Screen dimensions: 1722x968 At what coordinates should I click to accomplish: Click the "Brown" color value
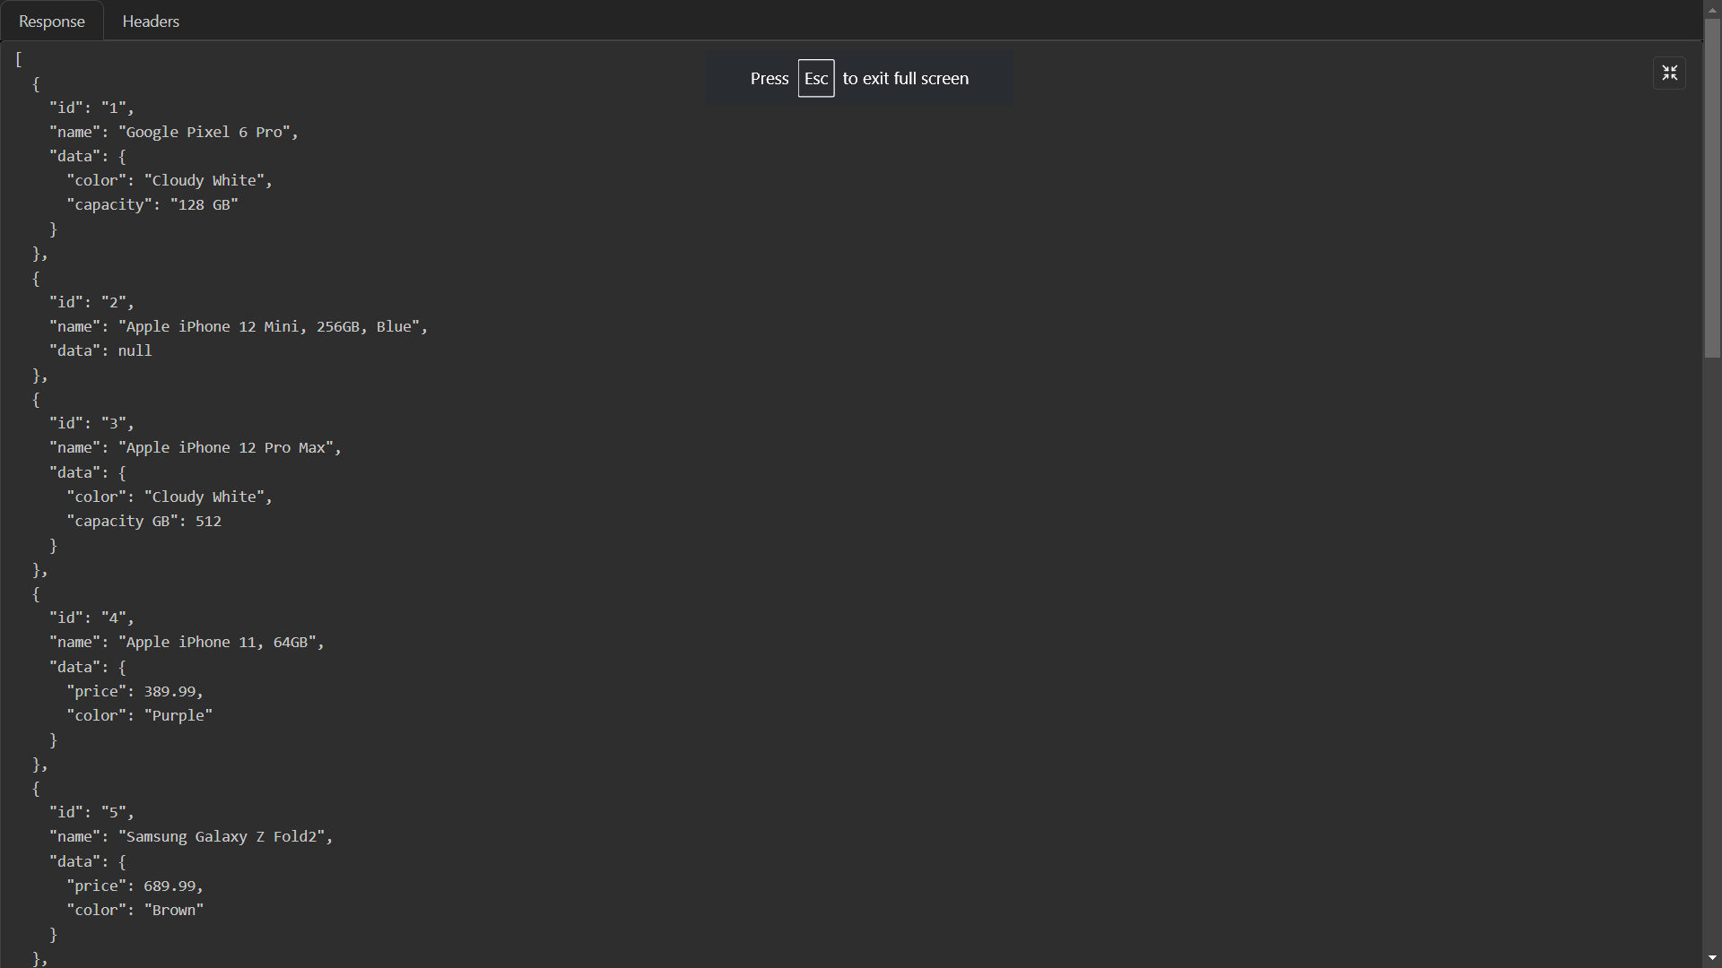coord(174,910)
